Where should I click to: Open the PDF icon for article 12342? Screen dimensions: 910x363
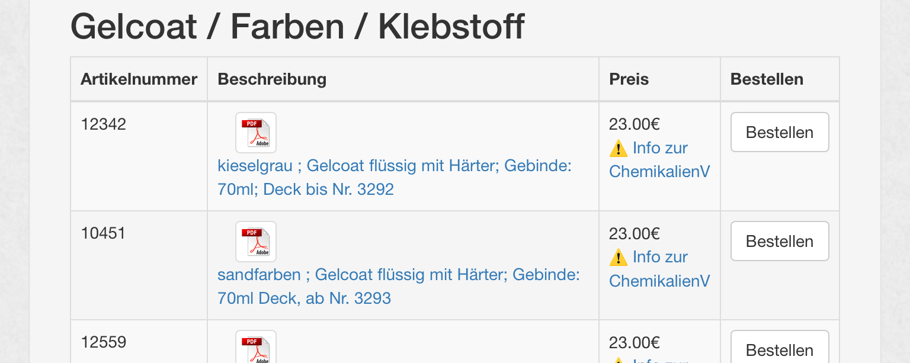coord(256,133)
